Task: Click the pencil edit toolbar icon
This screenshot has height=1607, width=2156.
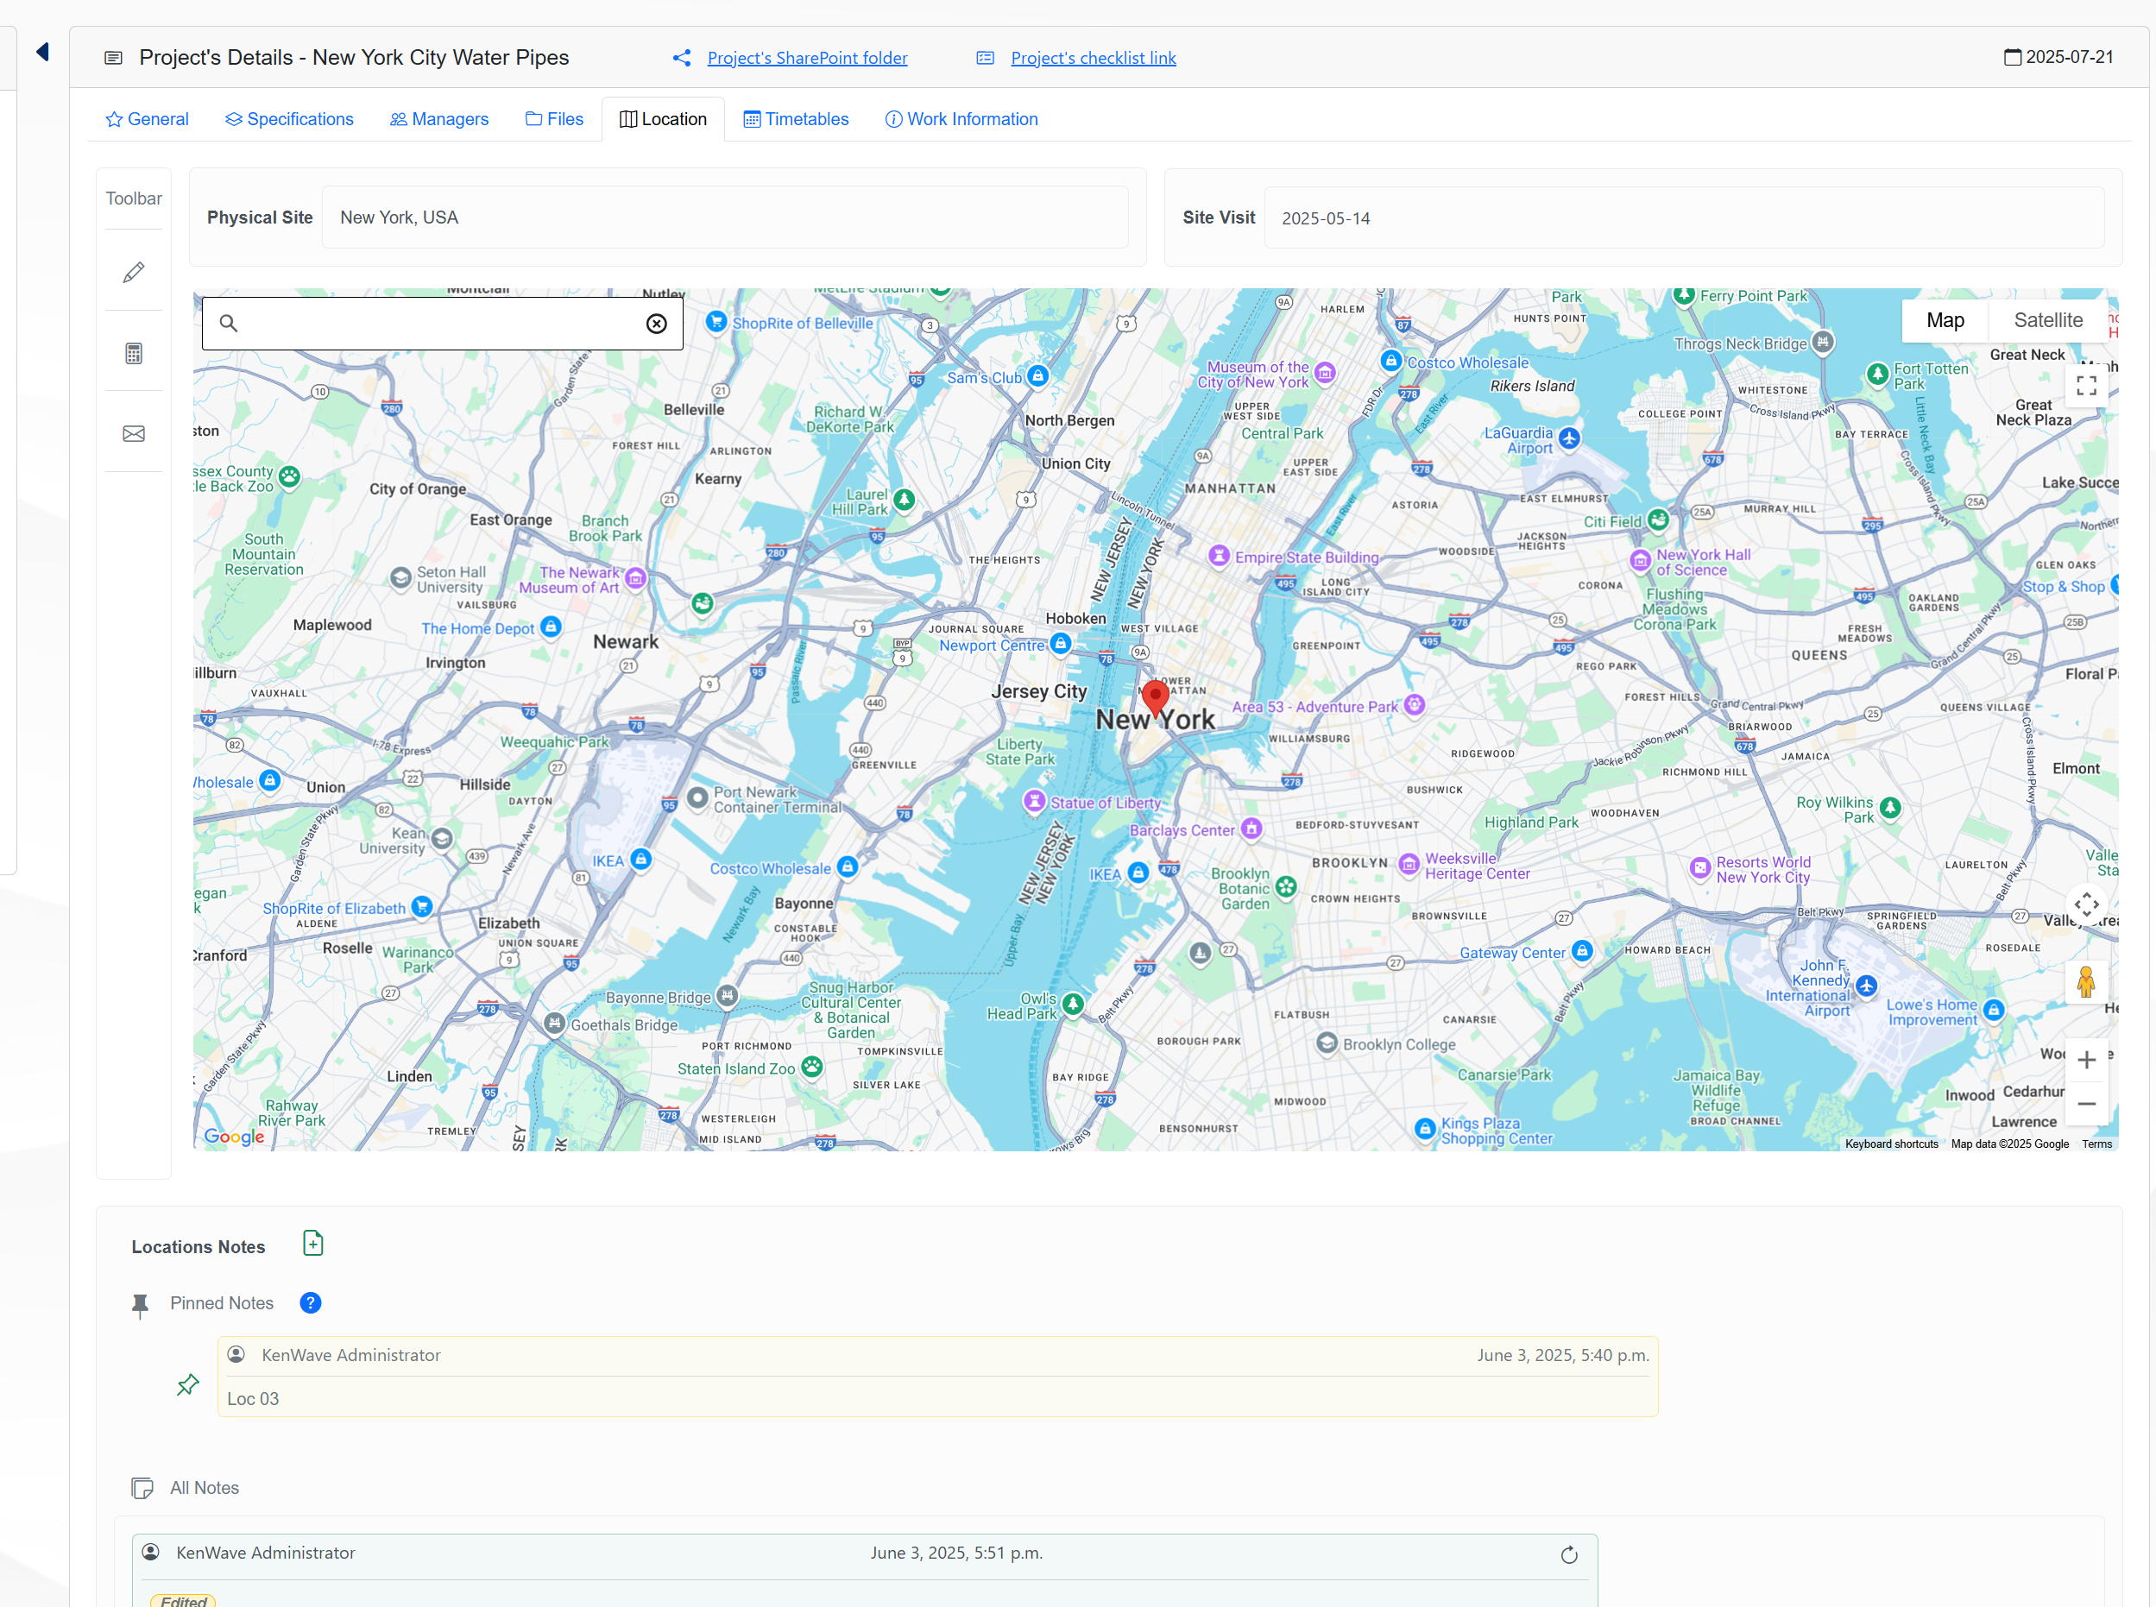Action: click(x=135, y=273)
